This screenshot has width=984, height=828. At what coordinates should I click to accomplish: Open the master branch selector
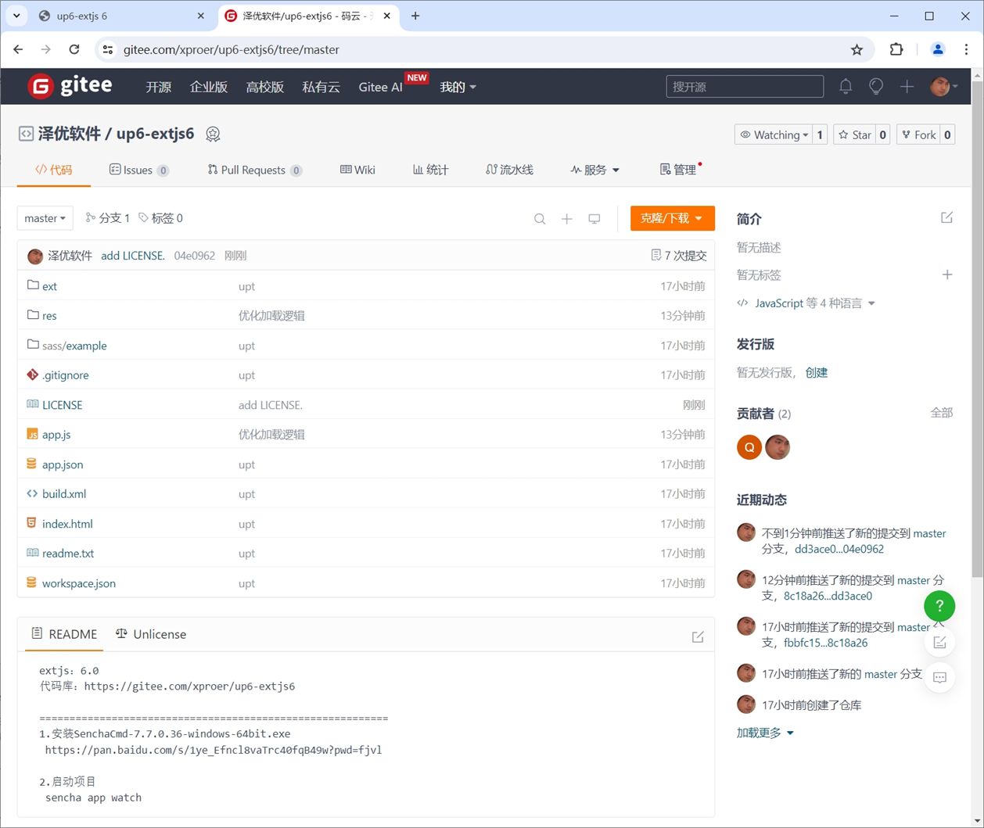(45, 218)
